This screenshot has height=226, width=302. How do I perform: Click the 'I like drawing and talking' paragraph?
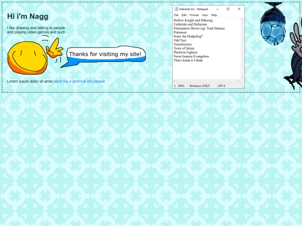coord(36,30)
